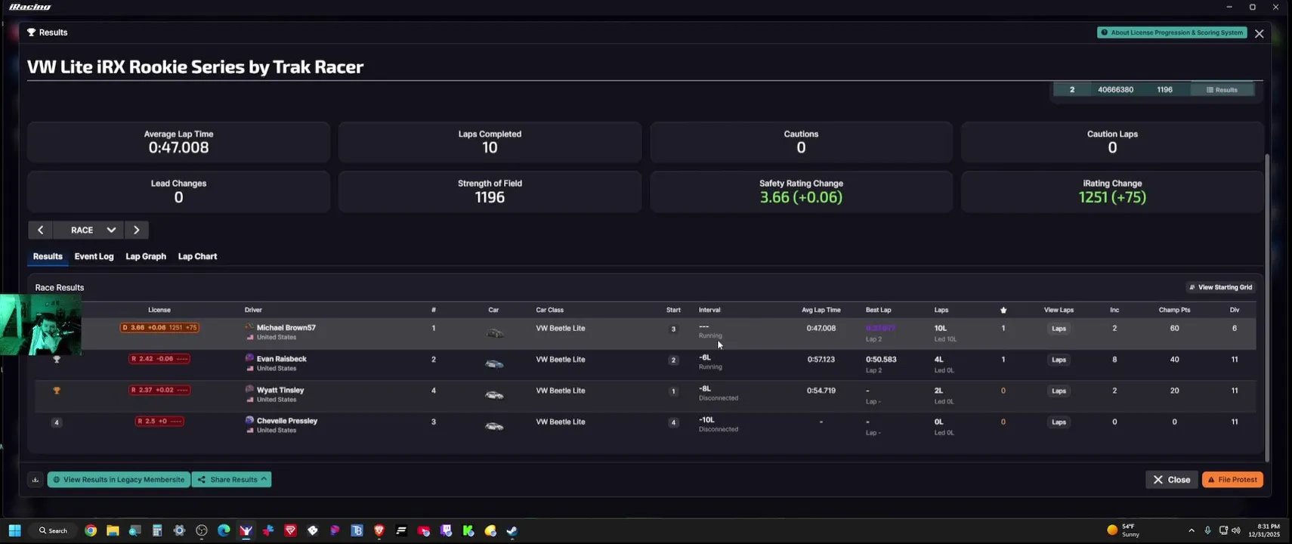Click View Starting Grid button
The width and height of the screenshot is (1292, 544).
point(1220,287)
